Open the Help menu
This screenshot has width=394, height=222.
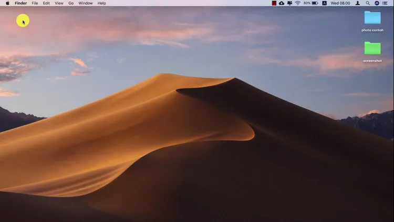coord(101,3)
